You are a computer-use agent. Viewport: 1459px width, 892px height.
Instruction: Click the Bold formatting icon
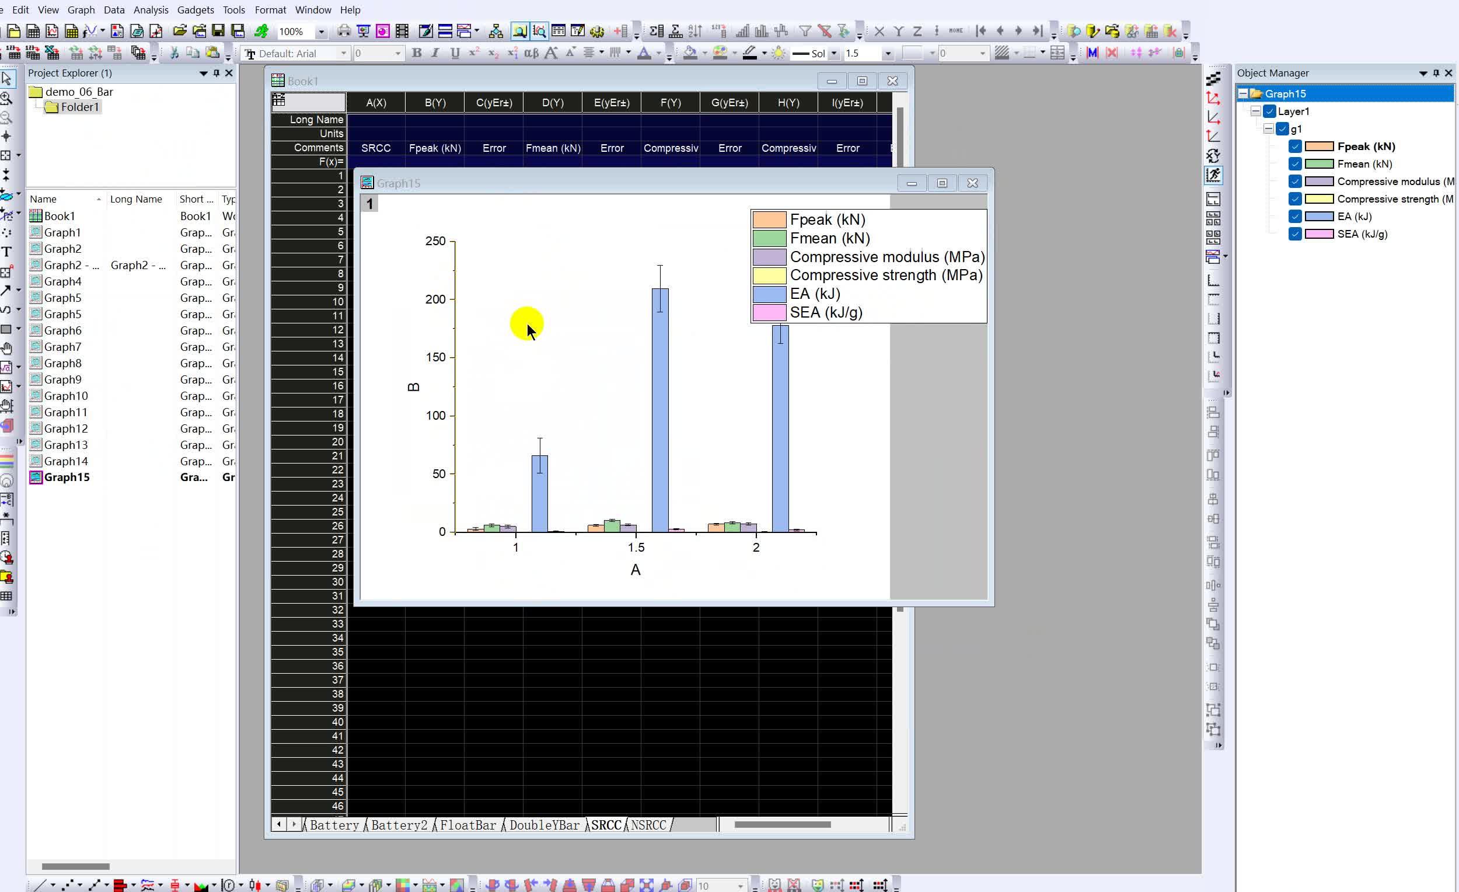click(417, 53)
